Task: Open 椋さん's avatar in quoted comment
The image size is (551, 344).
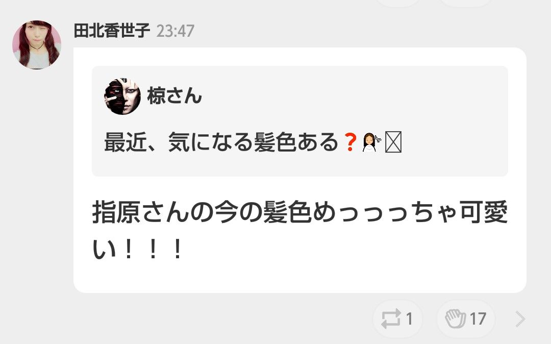Action: [122, 96]
